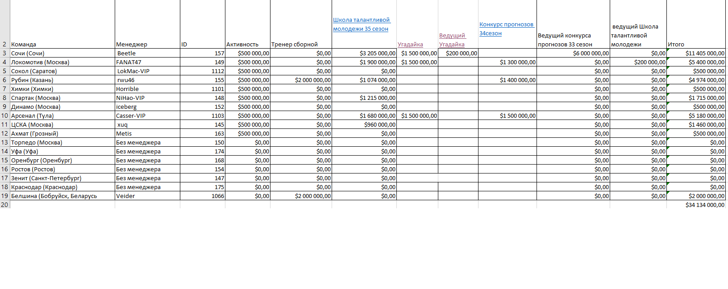728x289 pixels.
Task: Select the "Сочи (Сочи)" team cell
Action: 28,53
